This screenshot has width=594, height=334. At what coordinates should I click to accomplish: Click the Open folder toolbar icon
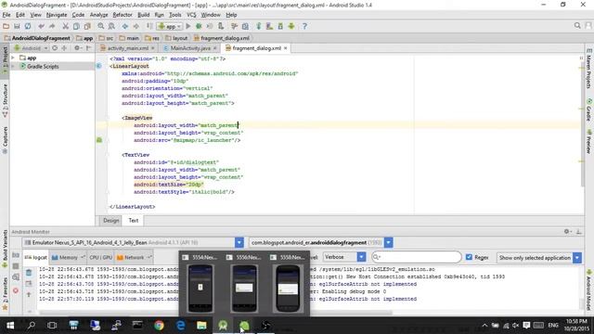[6, 26]
